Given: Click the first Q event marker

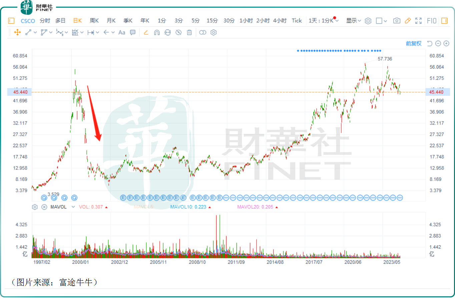Looking at the screenshot, I should pyautogui.click(x=44, y=198).
